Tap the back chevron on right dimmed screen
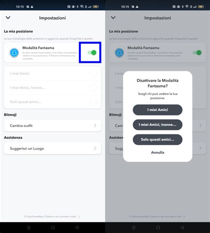Viewport: 210px width, 233px height. click(113, 18)
